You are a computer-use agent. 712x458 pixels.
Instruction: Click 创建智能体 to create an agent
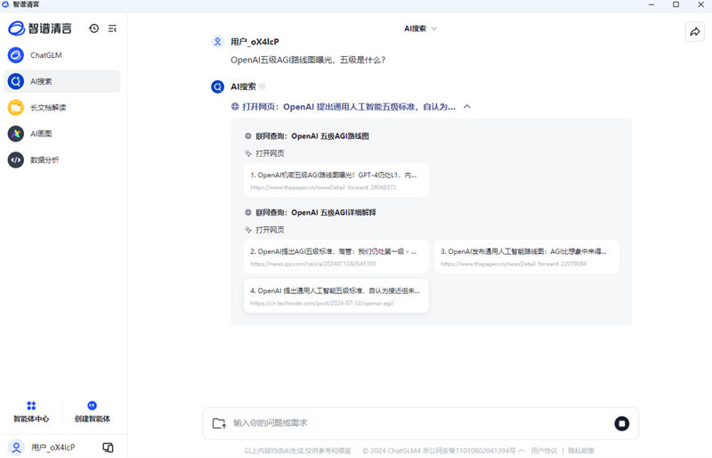click(x=93, y=412)
